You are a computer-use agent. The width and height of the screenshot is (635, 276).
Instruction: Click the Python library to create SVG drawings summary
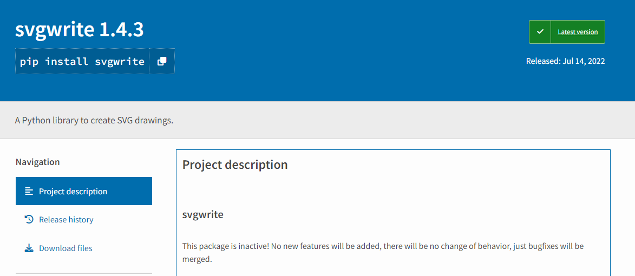(x=94, y=120)
